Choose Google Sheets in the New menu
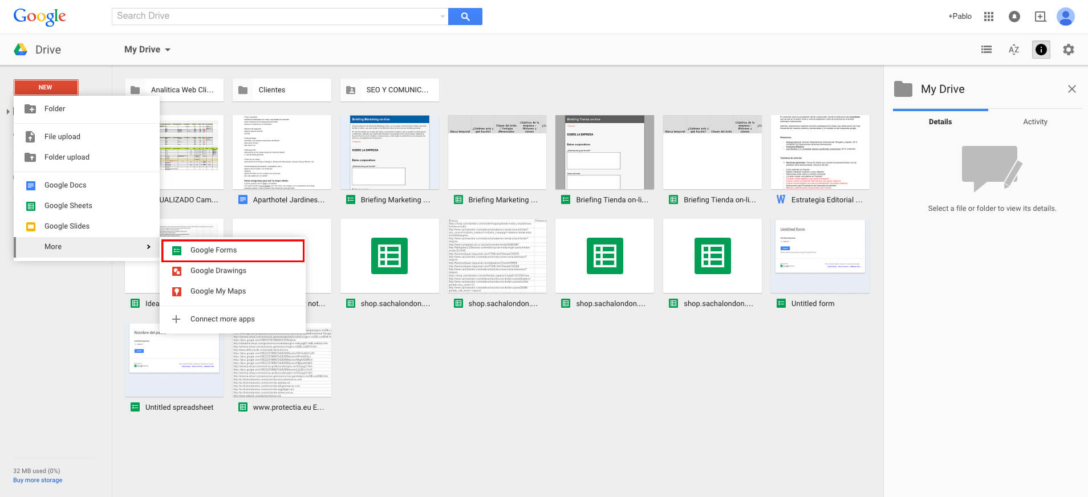This screenshot has width=1088, height=497. tap(68, 206)
